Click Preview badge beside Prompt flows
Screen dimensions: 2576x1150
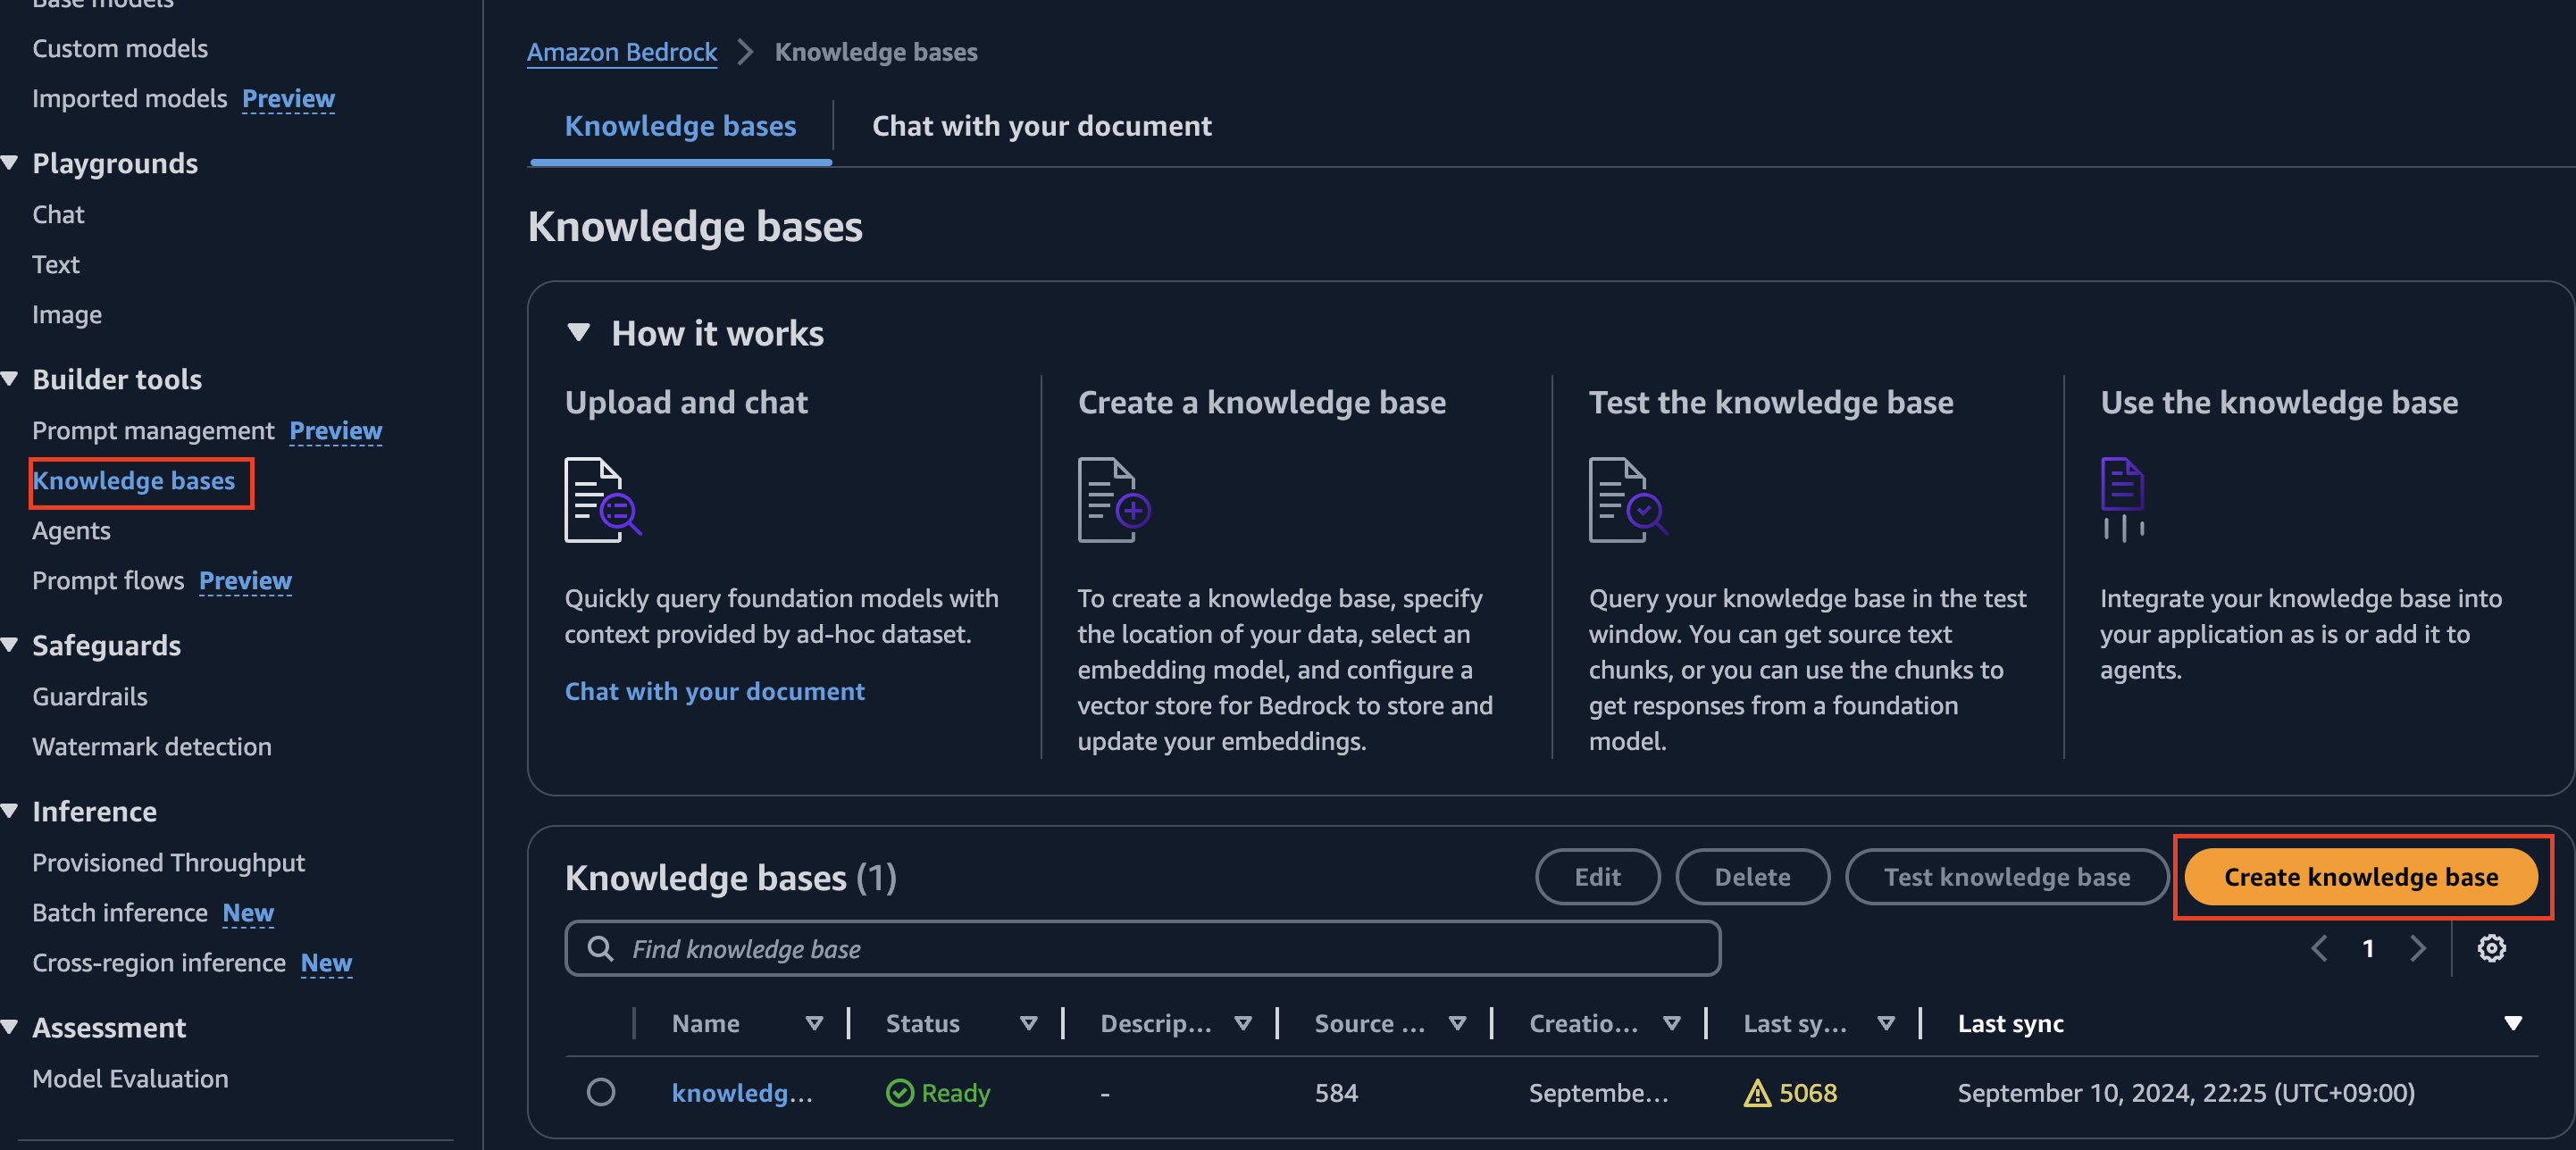(x=245, y=580)
